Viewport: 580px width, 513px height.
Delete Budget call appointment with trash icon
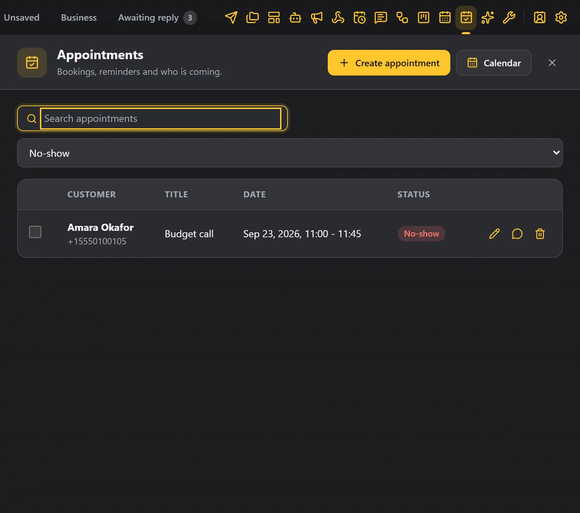(x=540, y=234)
